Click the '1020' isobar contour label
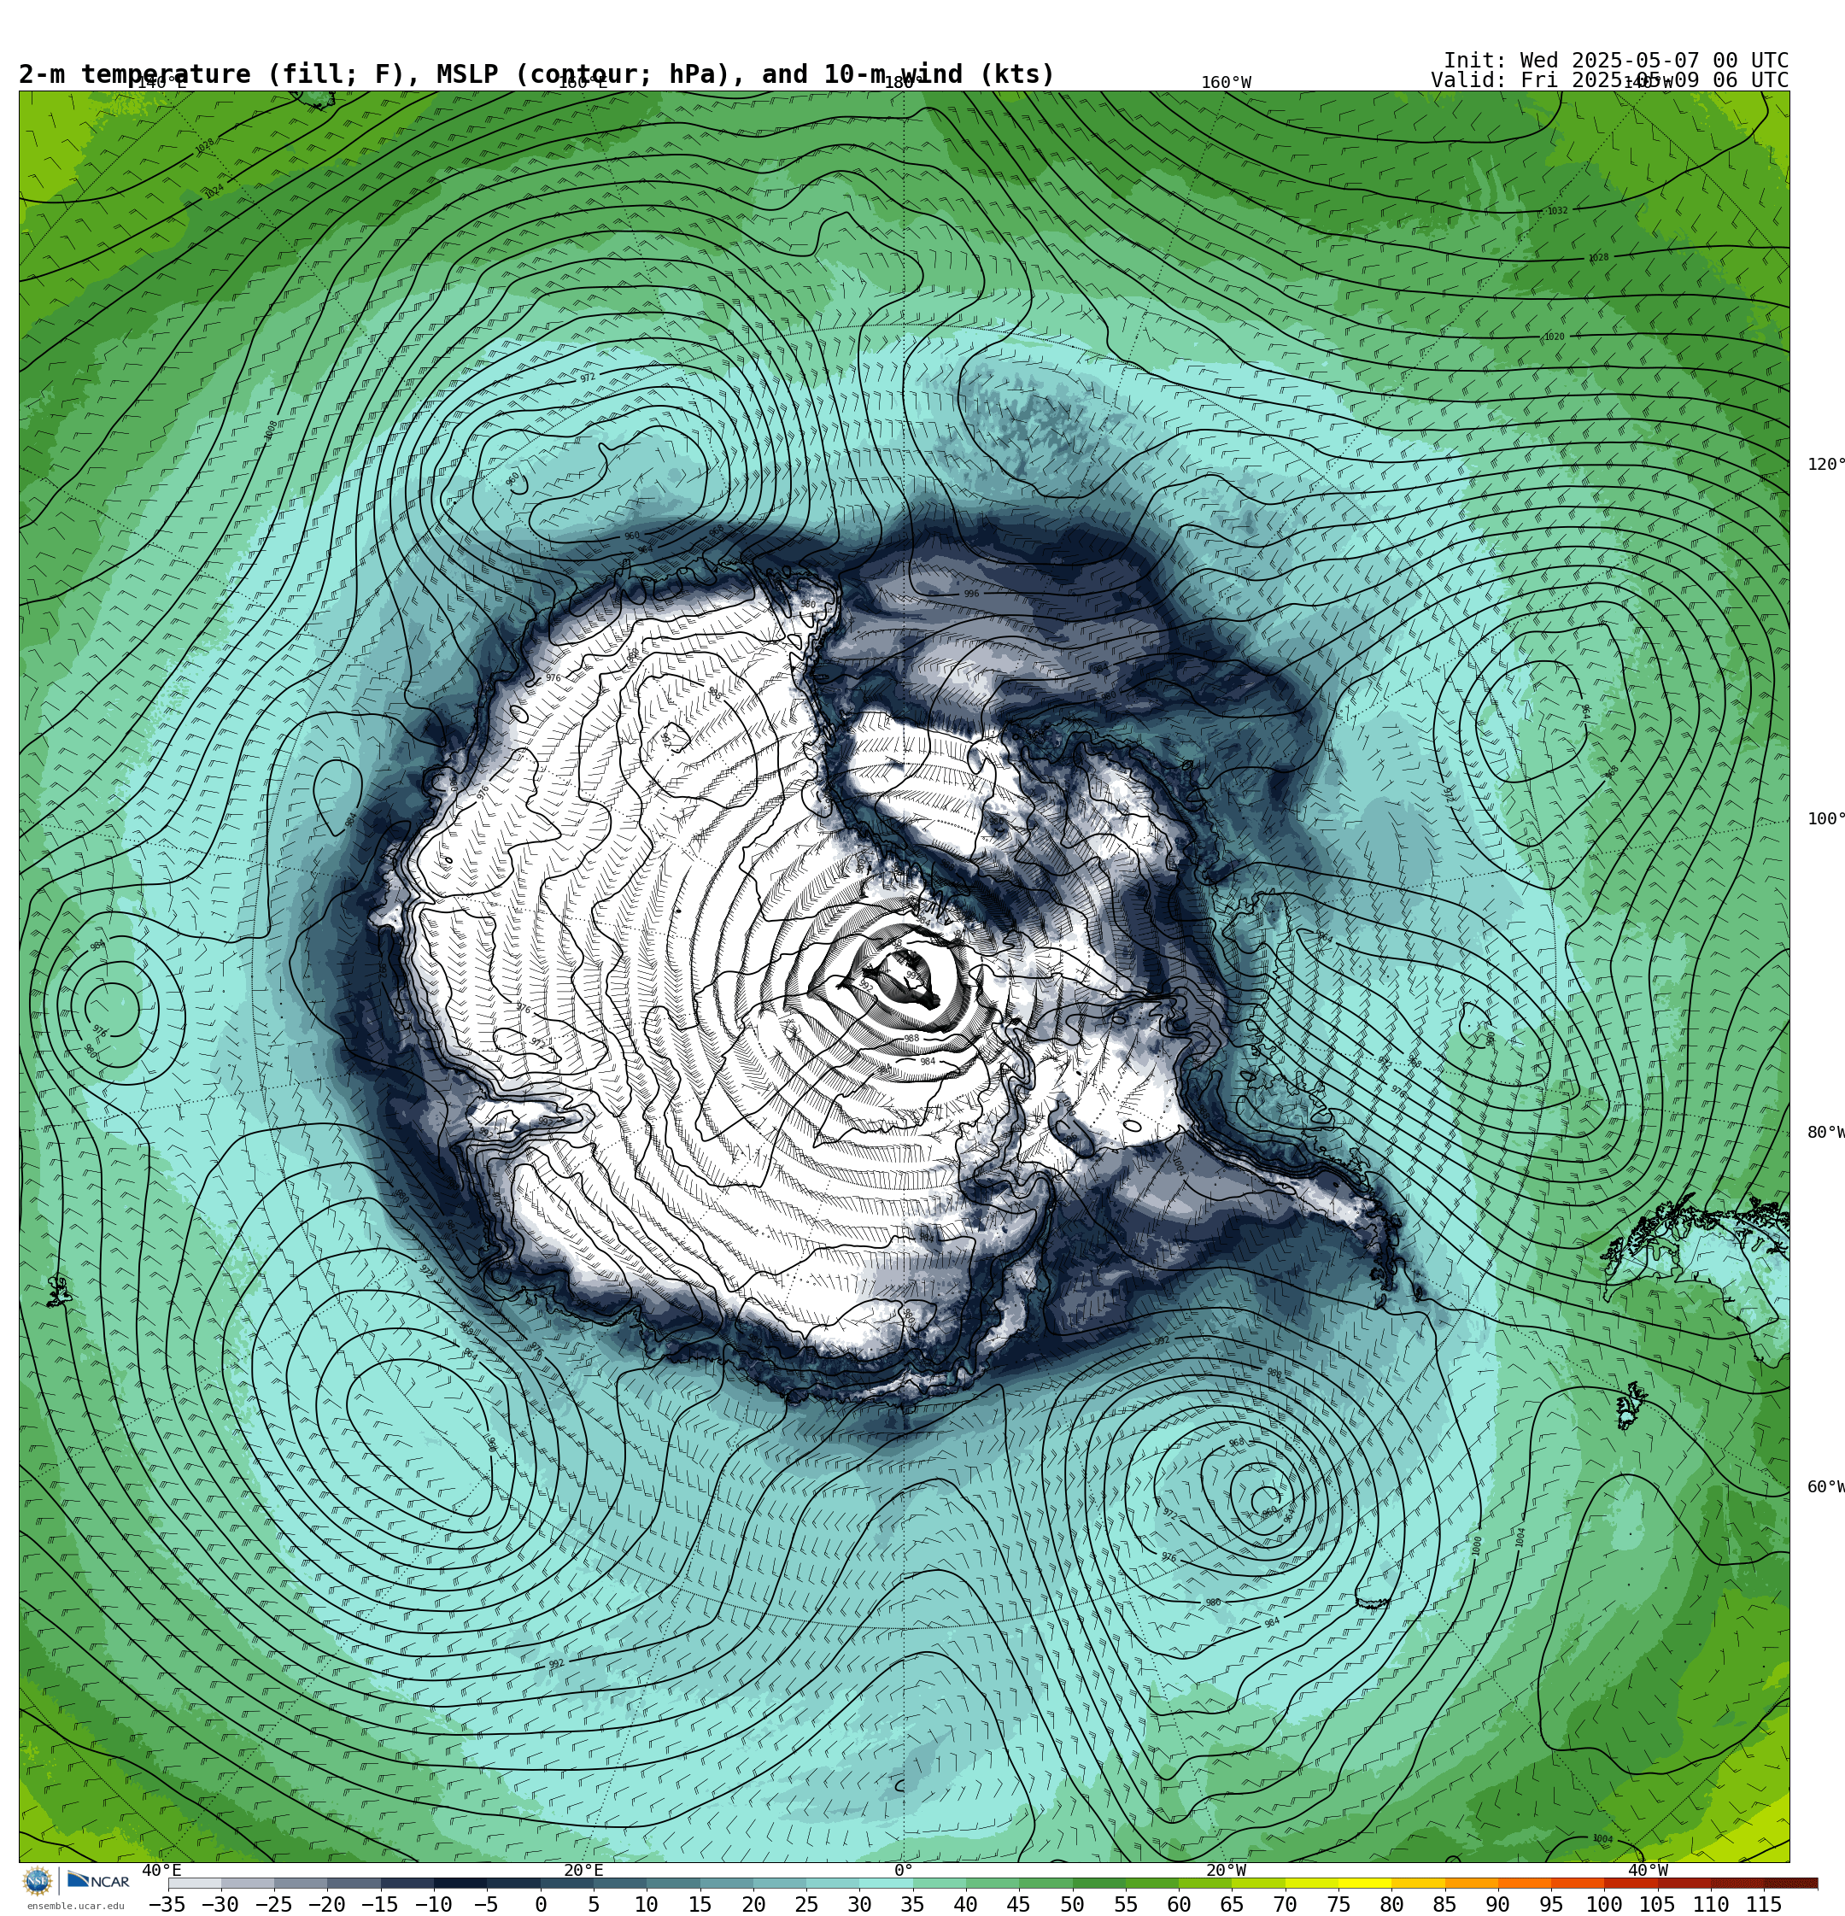 (1554, 337)
